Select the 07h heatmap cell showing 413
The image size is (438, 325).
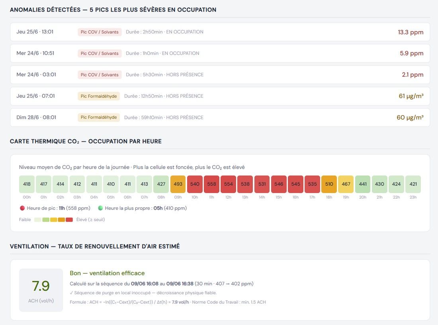[145, 184]
